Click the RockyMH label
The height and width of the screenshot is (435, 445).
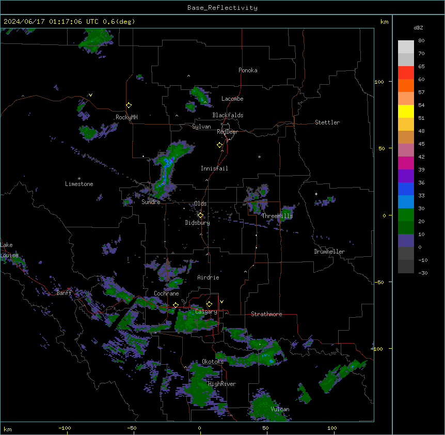point(126,117)
